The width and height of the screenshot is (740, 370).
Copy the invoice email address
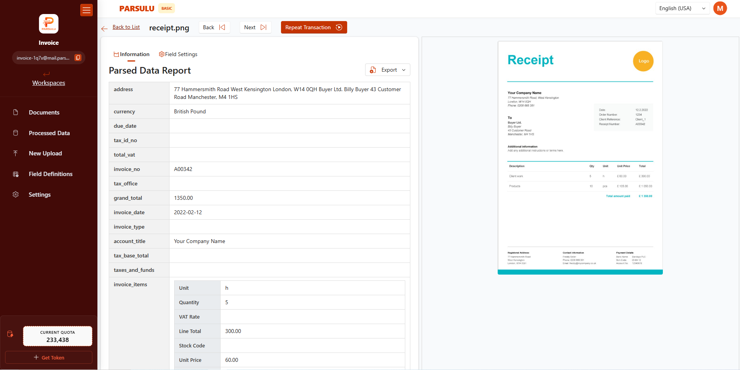[x=78, y=58]
